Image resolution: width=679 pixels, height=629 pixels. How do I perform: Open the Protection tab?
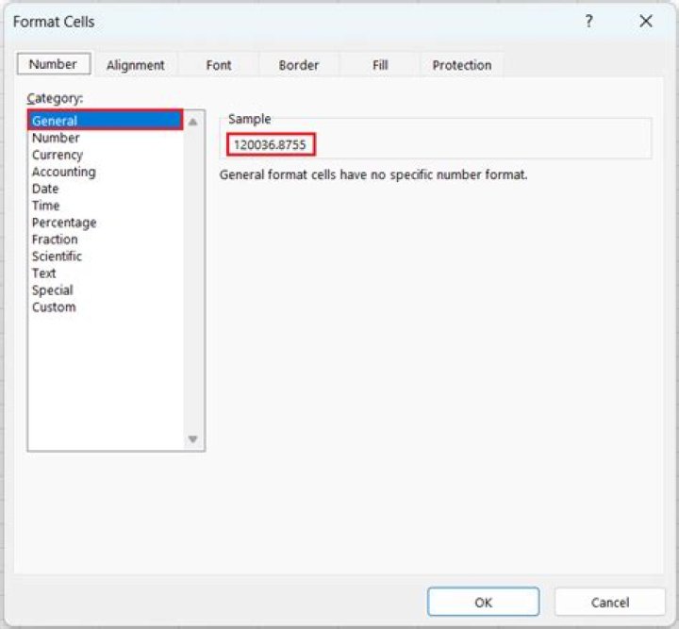(x=461, y=65)
